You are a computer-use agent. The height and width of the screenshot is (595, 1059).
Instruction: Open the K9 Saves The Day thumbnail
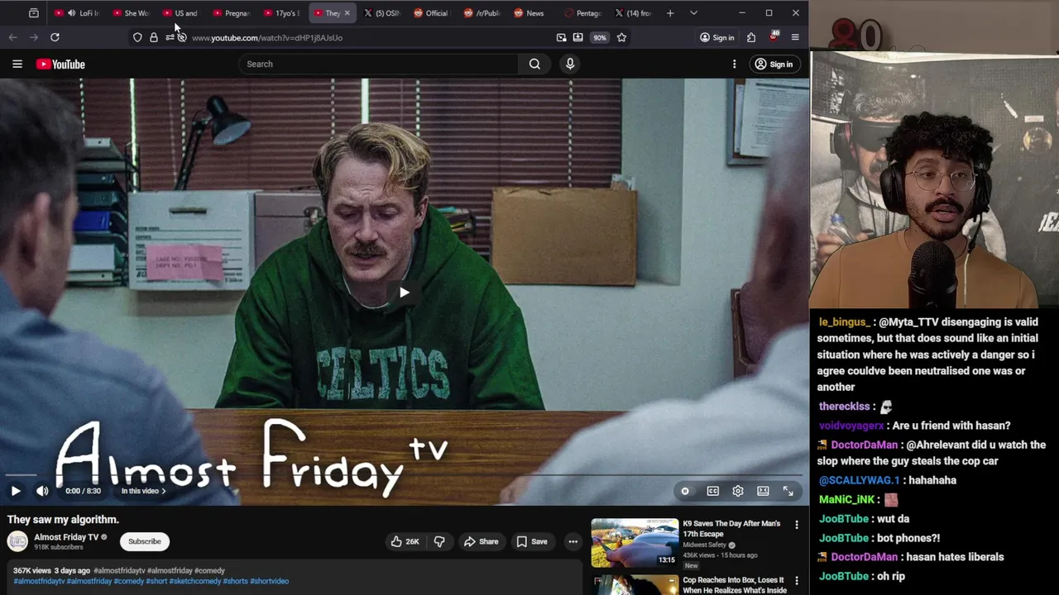pyautogui.click(x=635, y=543)
